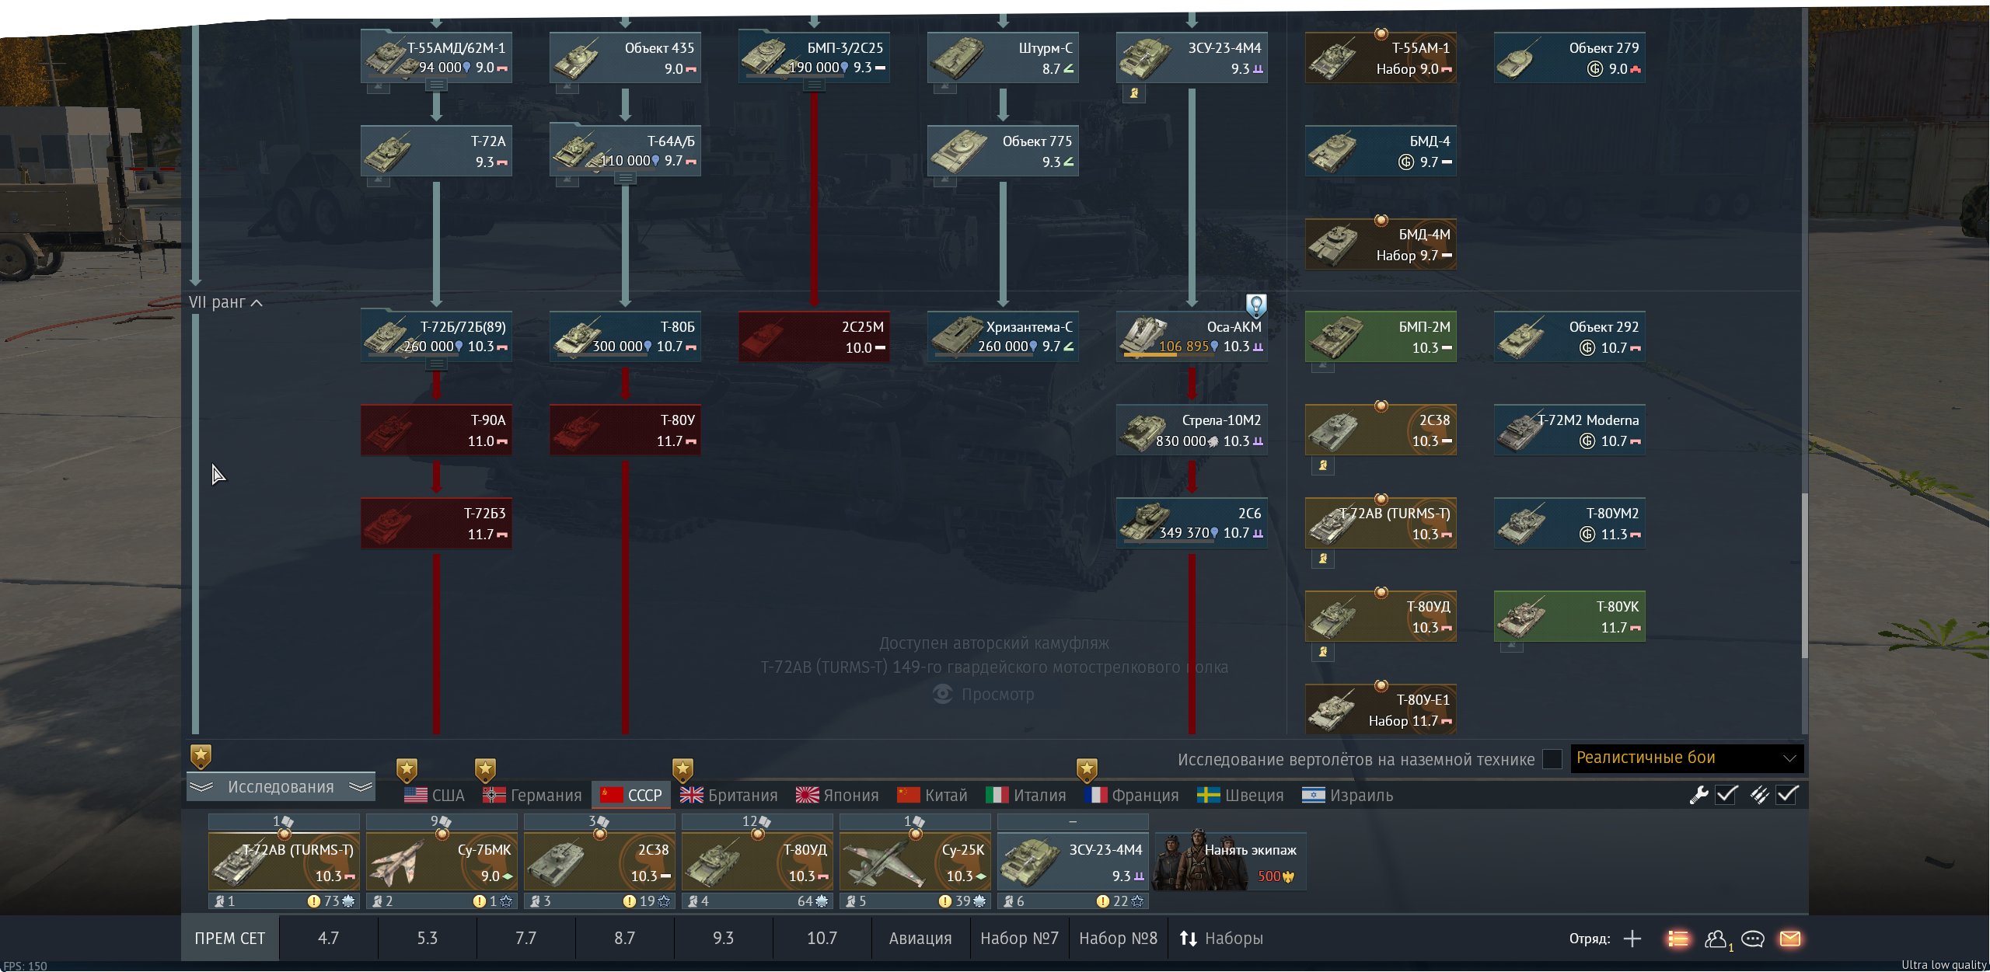Open the contacts/friends icon
Image resolution: width=1990 pixels, height=972 pixels.
tap(1716, 939)
